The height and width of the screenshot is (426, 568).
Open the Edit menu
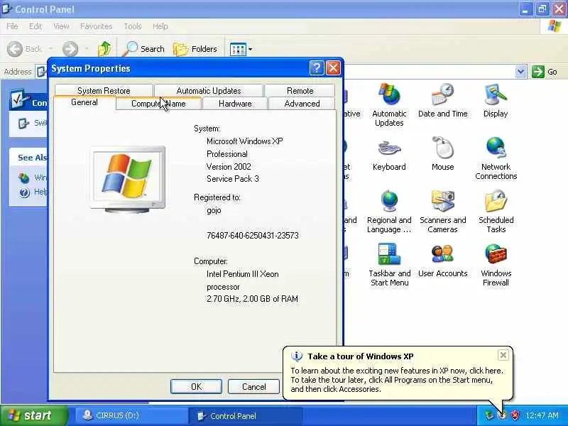pyautogui.click(x=35, y=26)
